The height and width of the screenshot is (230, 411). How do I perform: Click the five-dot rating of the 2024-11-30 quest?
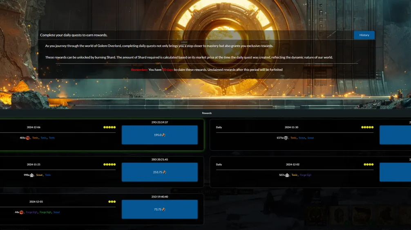[x=367, y=127]
